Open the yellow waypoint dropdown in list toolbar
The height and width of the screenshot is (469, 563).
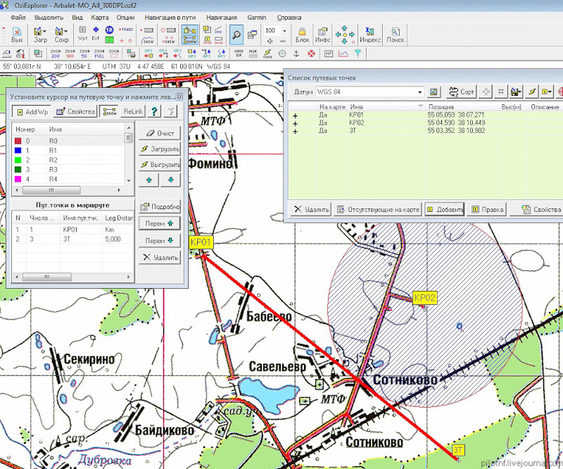[547, 92]
